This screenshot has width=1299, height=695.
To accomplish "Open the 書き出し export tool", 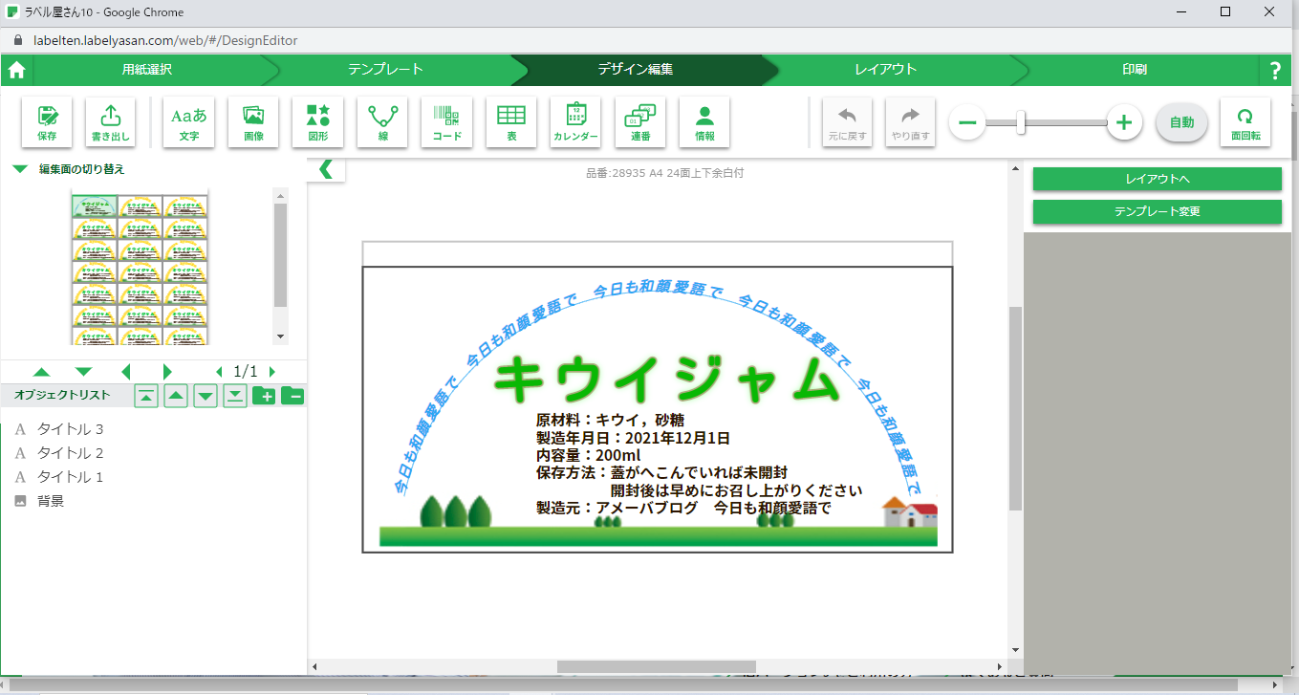I will coord(111,122).
